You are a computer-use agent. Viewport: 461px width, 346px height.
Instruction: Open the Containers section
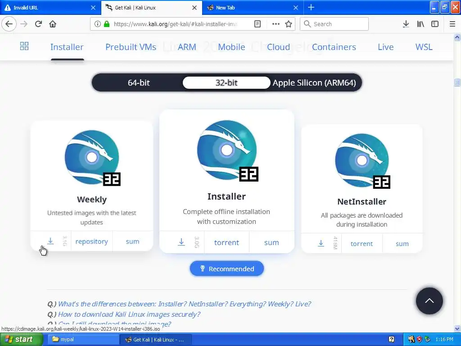click(334, 47)
